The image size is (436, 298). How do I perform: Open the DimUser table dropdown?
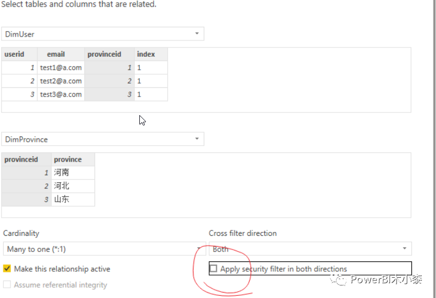[x=103, y=34]
